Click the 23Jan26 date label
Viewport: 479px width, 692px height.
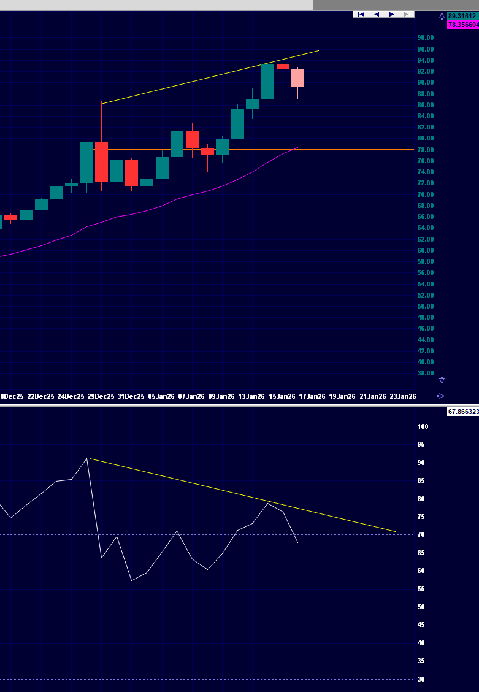click(403, 396)
